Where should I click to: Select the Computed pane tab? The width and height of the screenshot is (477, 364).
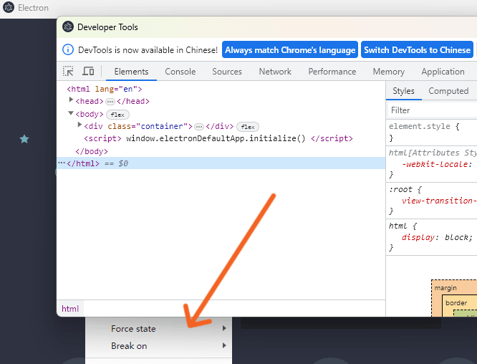(448, 91)
